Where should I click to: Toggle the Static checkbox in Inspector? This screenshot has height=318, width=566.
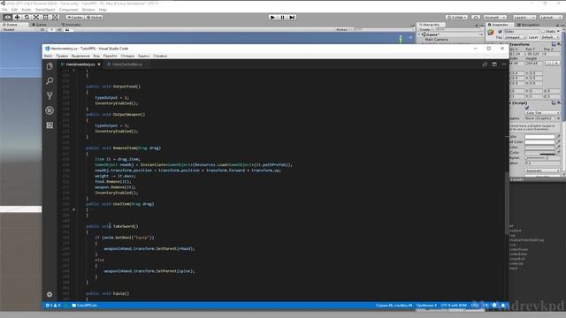(x=543, y=32)
